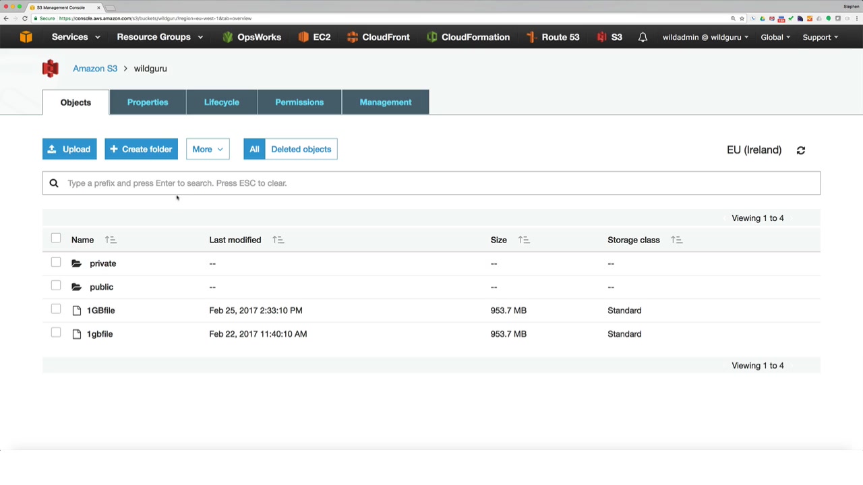The width and height of the screenshot is (863, 485).
Task: Click the file icon of 1GBfile
Action: click(x=77, y=311)
